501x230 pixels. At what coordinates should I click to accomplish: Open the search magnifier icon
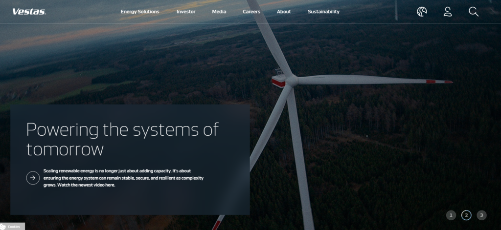tap(474, 12)
